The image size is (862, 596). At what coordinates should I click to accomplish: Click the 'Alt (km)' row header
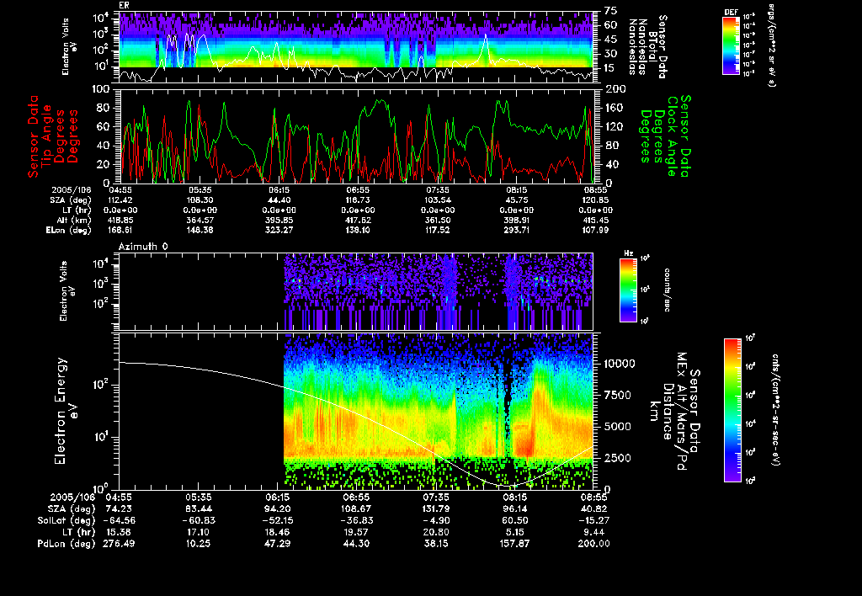coord(73,220)
